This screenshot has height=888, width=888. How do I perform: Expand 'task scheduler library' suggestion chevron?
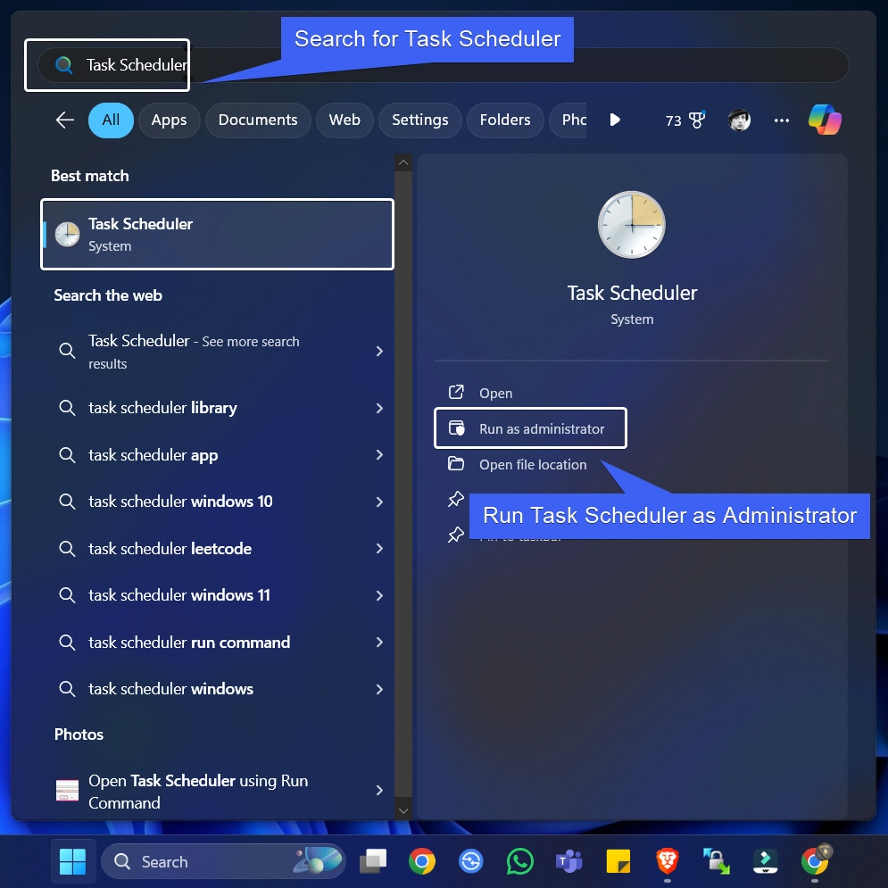(x=379, y=409)
